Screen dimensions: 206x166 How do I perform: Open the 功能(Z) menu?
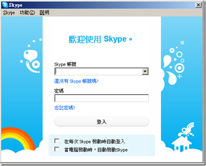27,13
